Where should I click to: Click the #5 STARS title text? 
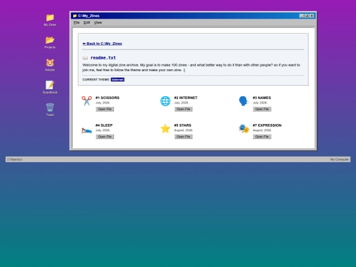[183, 125]
